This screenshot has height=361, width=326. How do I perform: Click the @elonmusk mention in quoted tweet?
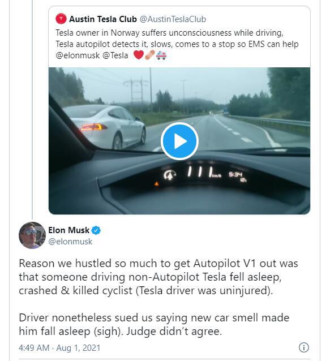pyautogui.click(x=78, y=55)
